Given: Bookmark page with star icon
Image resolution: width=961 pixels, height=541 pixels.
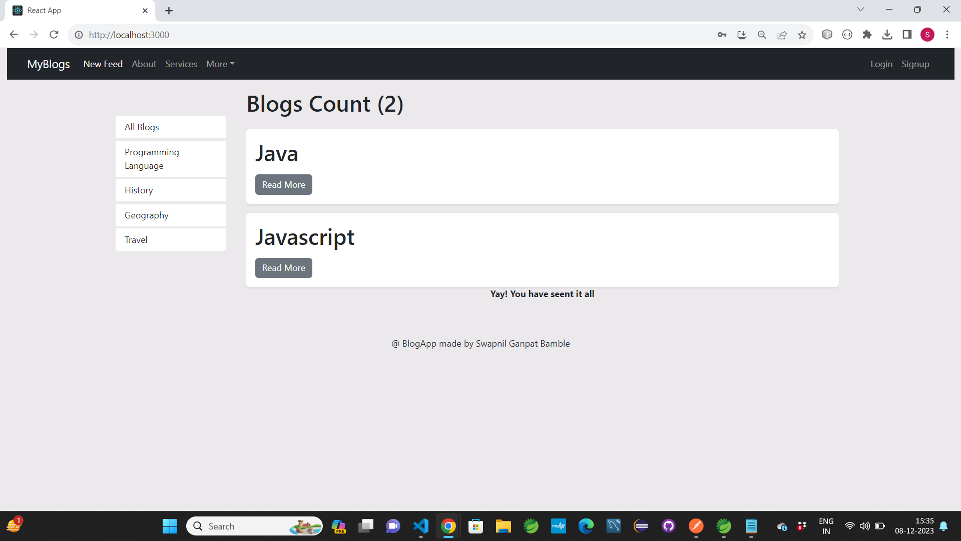Looking at the screenshot, I should click(802, 35).
